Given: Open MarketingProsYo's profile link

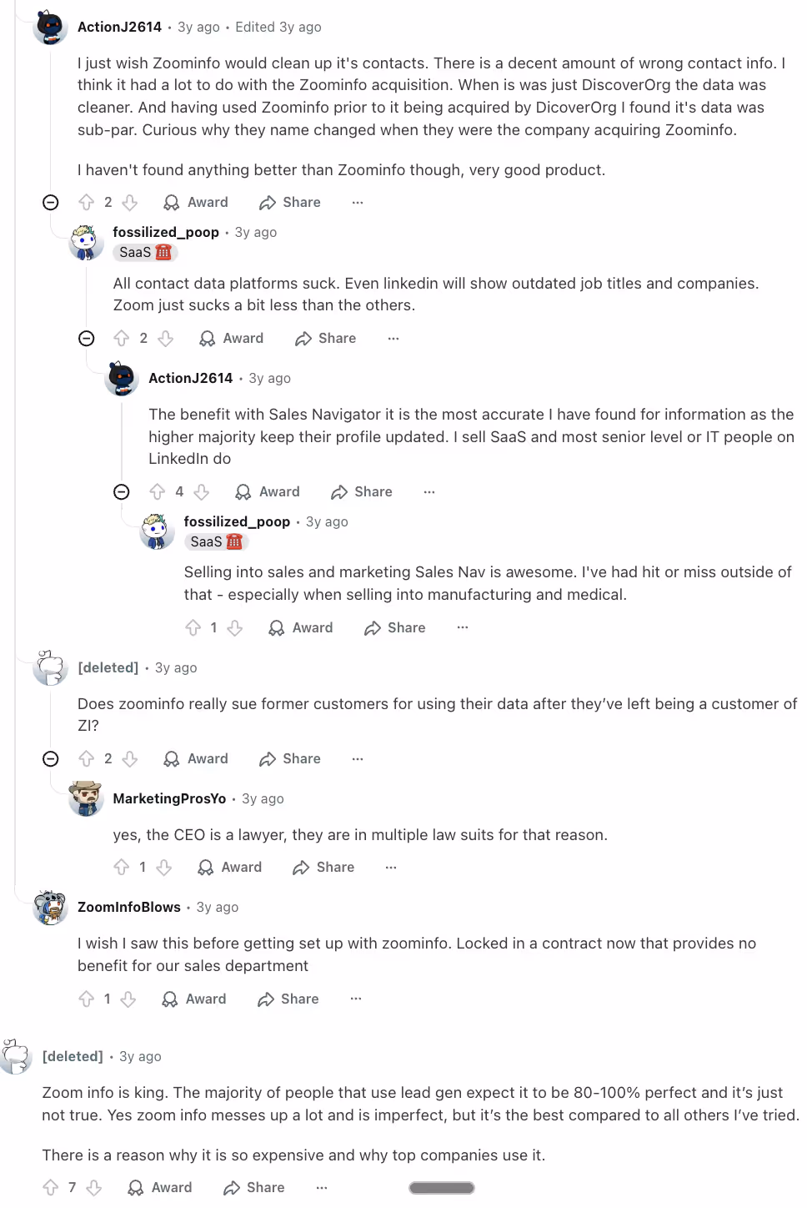Looking at the screenshot, I should point(169,798).
